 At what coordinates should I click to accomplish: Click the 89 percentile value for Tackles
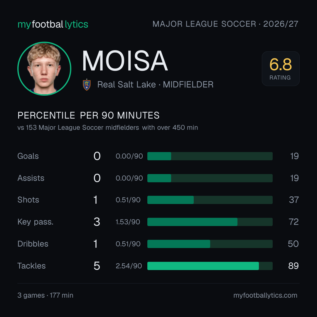pyautogui.click(x=293, y=266)
